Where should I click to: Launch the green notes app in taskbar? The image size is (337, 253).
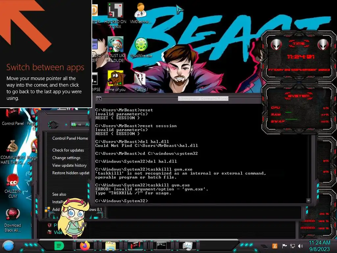[x=59, y=246]
